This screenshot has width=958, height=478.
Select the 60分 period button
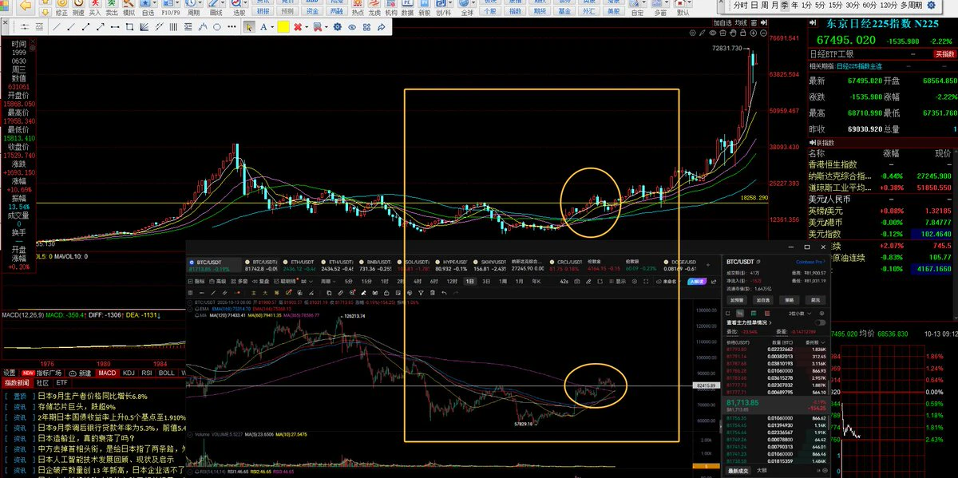pyautogui.click(x=869, y=5)
